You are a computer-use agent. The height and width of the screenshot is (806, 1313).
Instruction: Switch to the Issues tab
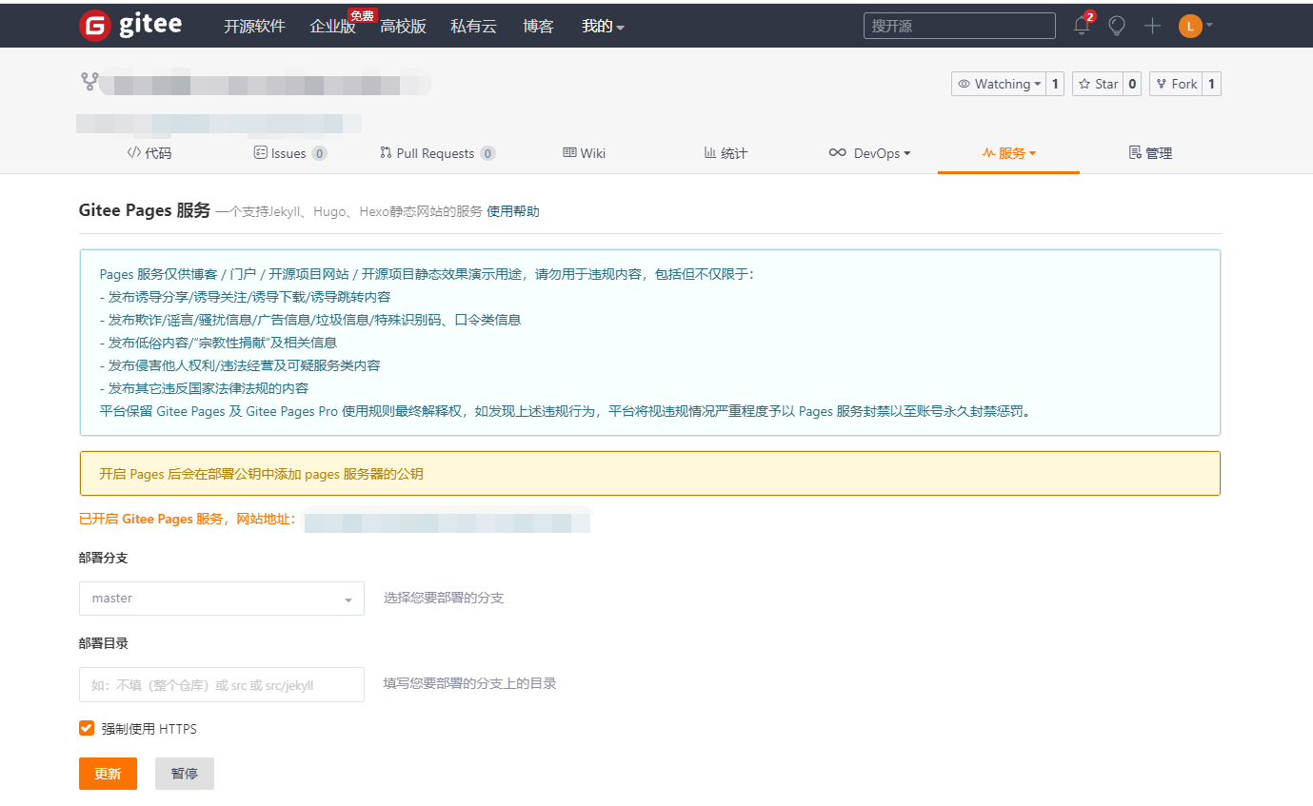290,153
